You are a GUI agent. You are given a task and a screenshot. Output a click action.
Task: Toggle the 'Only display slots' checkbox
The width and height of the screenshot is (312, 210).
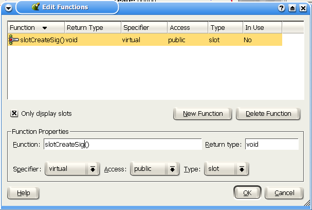coord(14,113)
